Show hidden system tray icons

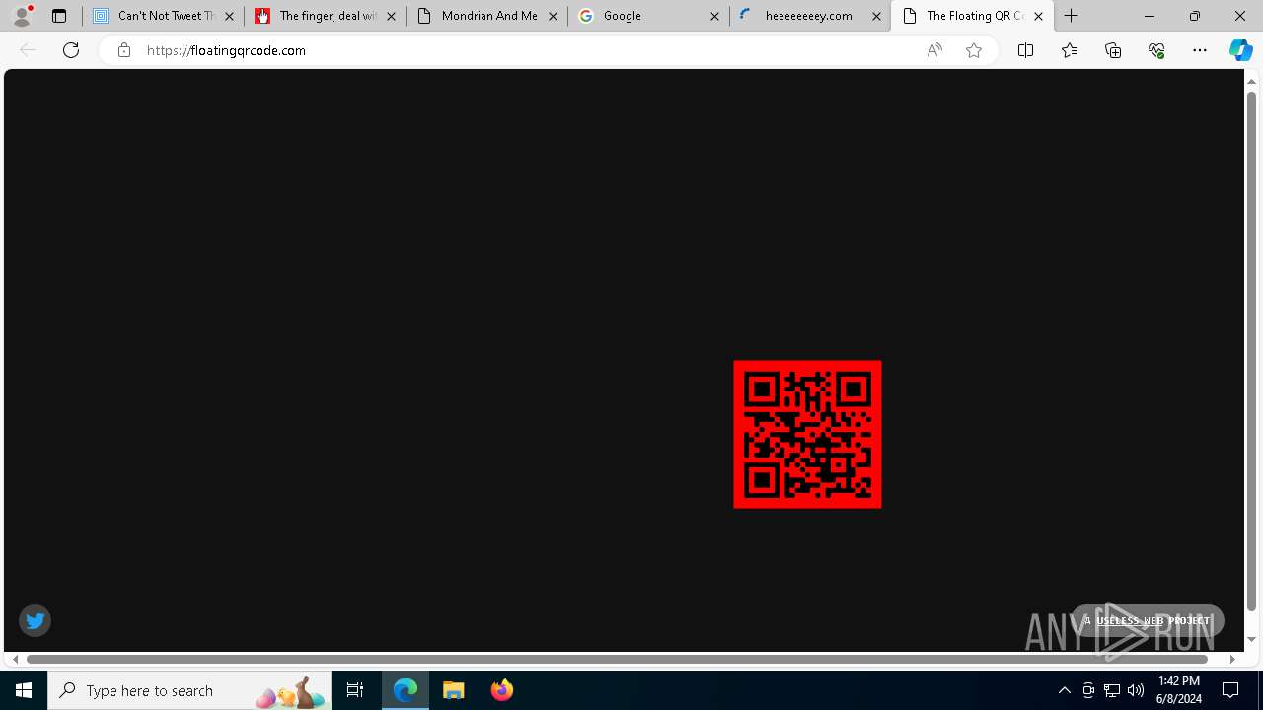(x=1064, y=690)
